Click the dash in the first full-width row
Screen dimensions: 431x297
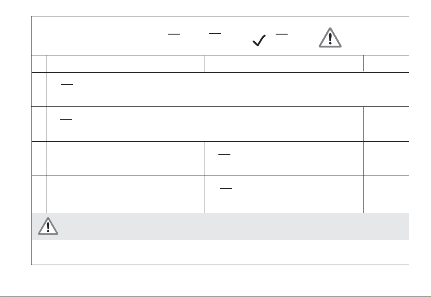tap(67, 85)
